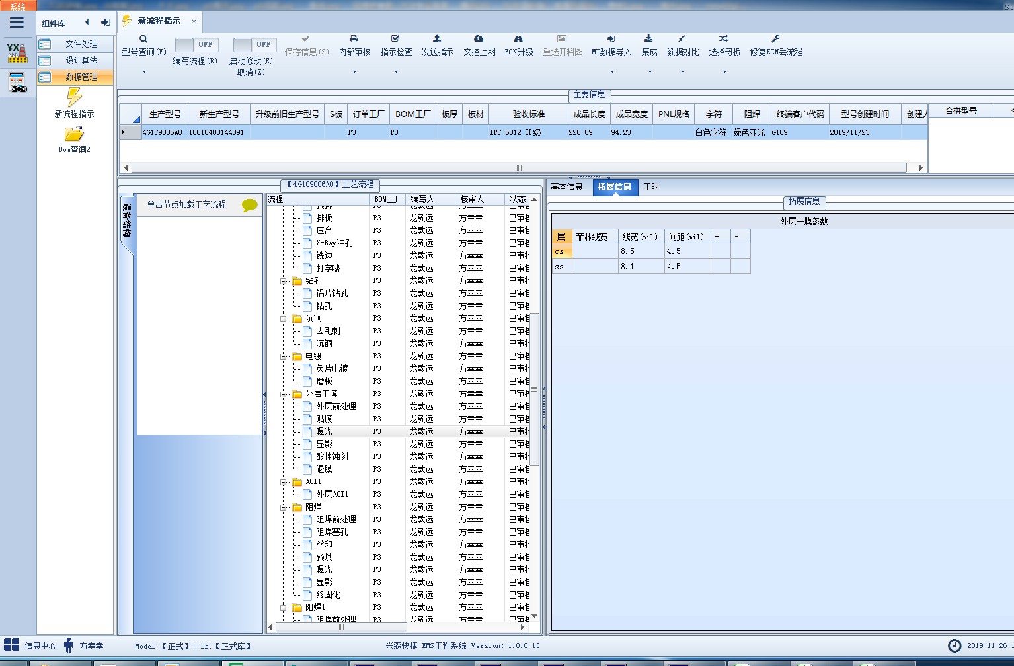Screen dimensions: 1014x666
Task: Click the process tree vertical scrollbar
Action: 534,389
